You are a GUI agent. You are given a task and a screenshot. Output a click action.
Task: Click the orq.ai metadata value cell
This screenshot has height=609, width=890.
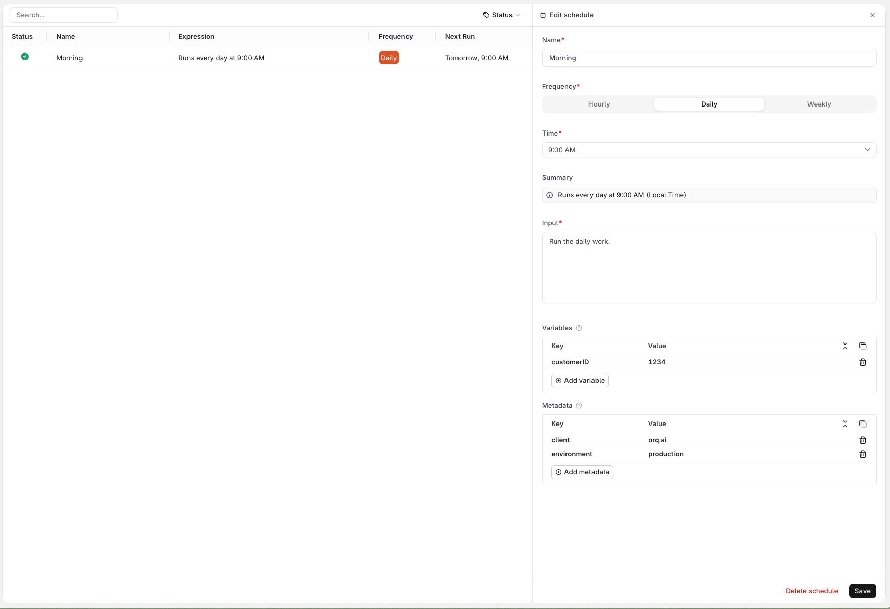[657, 440]
